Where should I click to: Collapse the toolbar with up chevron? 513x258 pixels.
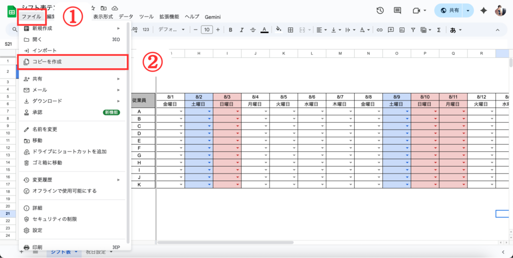click(497, 29)
